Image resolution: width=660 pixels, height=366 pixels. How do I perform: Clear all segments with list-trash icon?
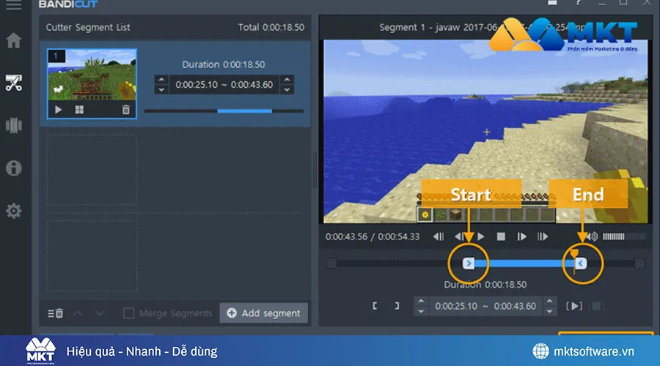[x=55, y=313]
